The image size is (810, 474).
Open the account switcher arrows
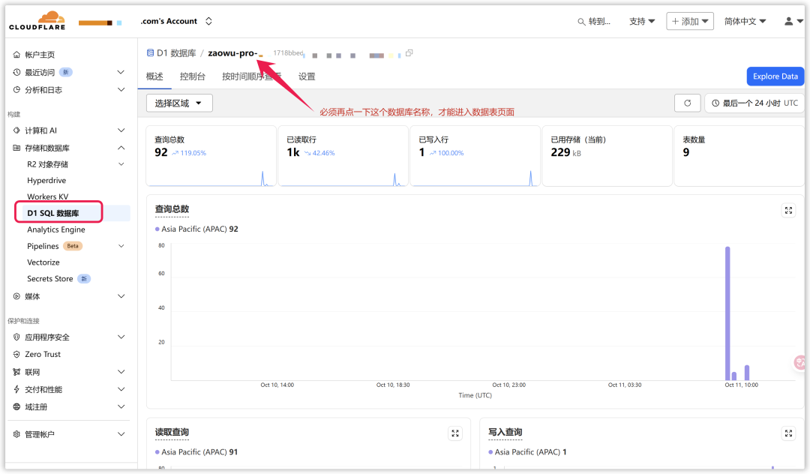208,21
